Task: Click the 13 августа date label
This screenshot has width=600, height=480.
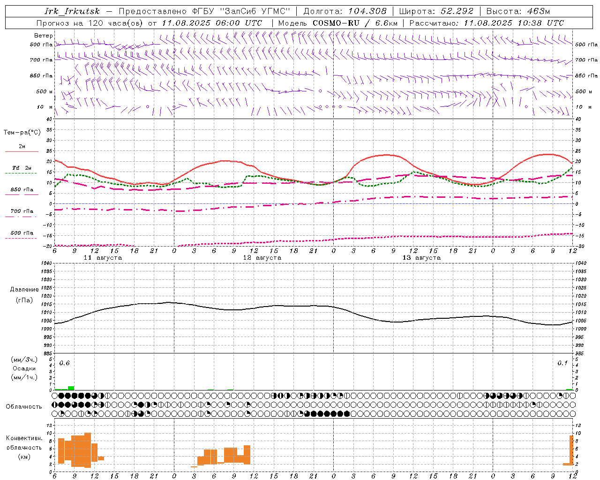Action: (421, 258)
